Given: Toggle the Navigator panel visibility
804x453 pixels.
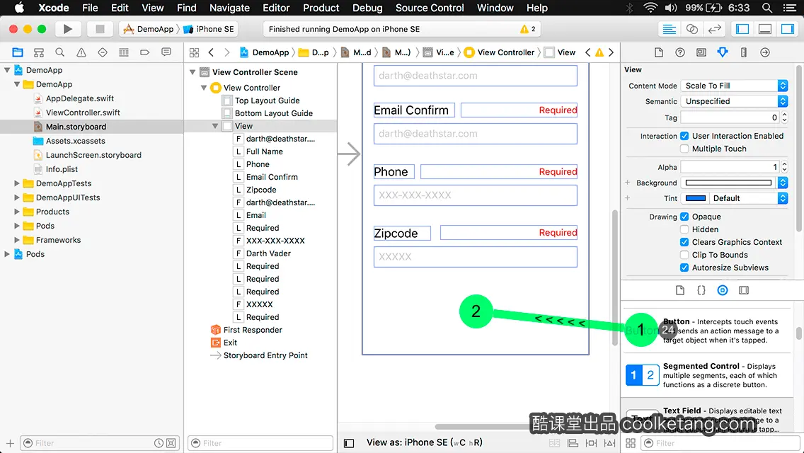Looking at the screenshot, I should coord(742,29).
